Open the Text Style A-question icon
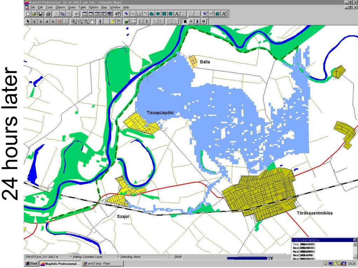 point(224,14)
